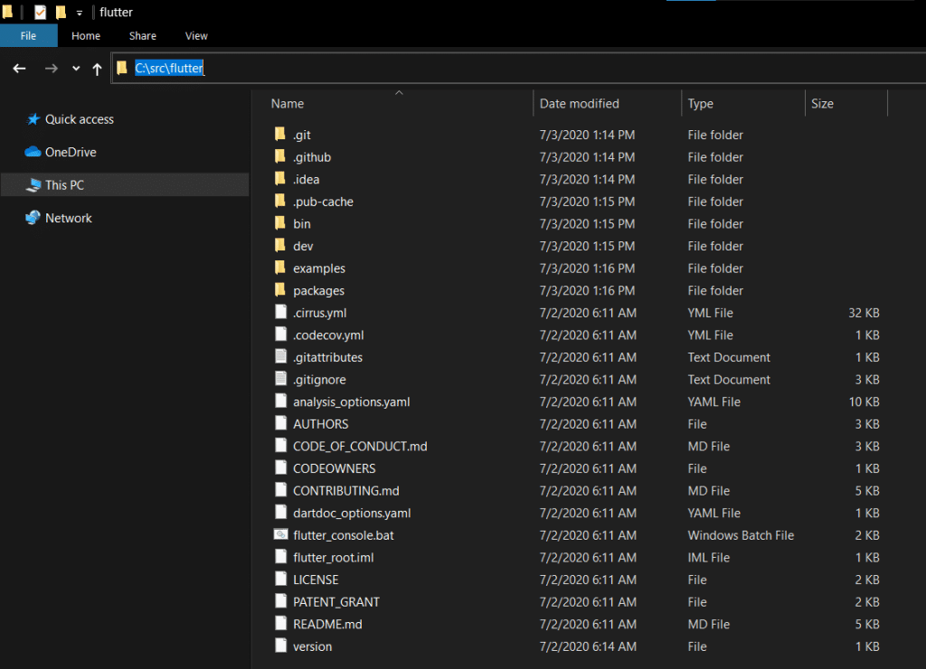This screenshot has height=669, width=926.
Task: Click the IML File type cell
Action: (x=709, y=558)
